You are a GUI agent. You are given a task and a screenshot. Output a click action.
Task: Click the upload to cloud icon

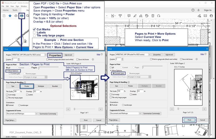pos(16,16)
